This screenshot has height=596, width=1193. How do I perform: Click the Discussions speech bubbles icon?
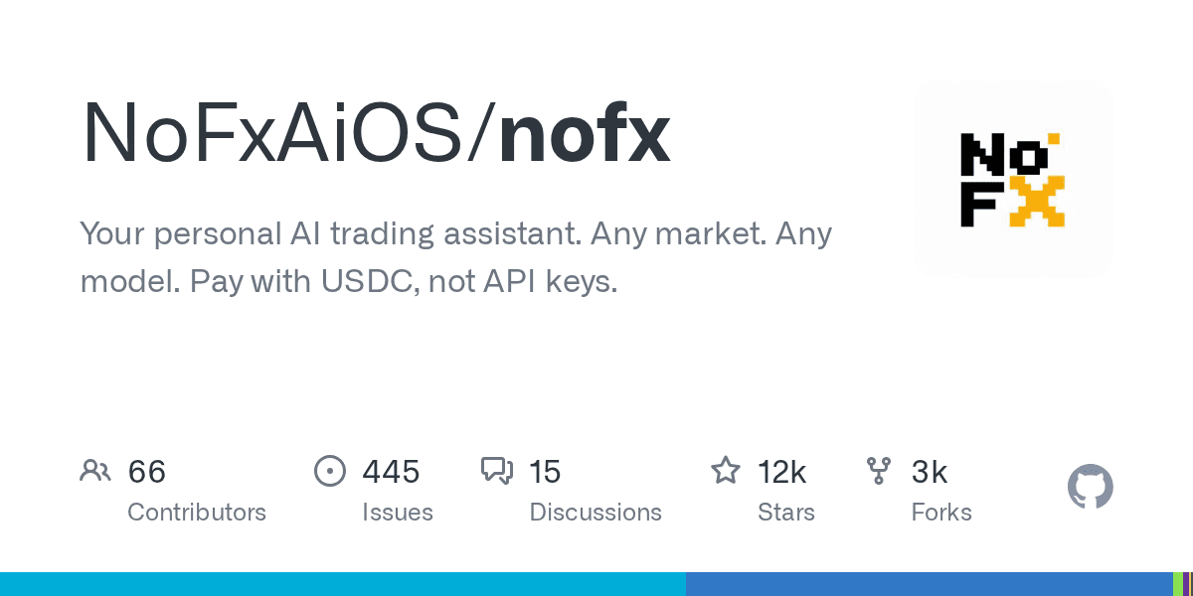[496, 471]
